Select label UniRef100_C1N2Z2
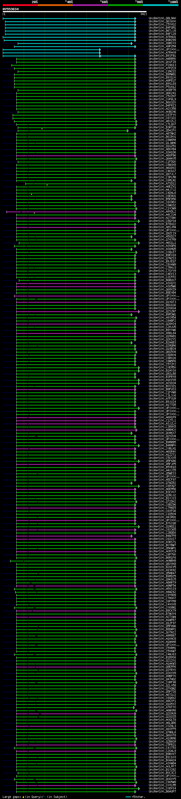The height and width of the screenshot is (799, 181). pyautogui.click(x=162, y=71)
